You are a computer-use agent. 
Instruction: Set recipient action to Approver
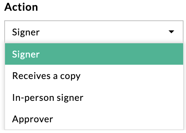pos(94,119)
